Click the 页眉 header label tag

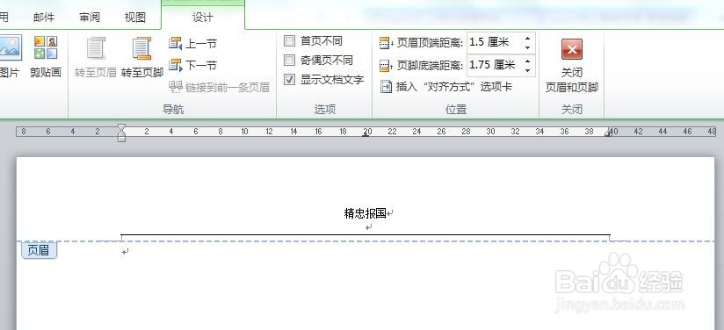39,250
